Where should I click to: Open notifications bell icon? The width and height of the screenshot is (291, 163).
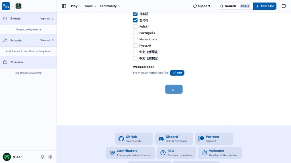tap(43, 157)
